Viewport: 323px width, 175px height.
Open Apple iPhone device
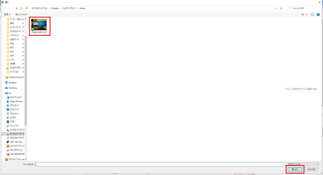tap(16, 101)
